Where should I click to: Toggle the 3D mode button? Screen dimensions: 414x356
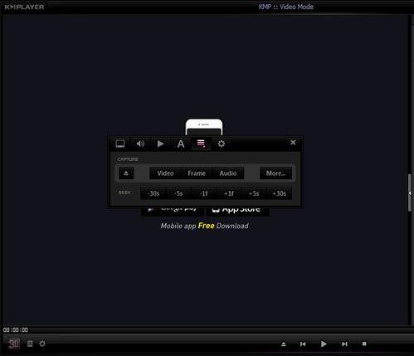(13, 344)
